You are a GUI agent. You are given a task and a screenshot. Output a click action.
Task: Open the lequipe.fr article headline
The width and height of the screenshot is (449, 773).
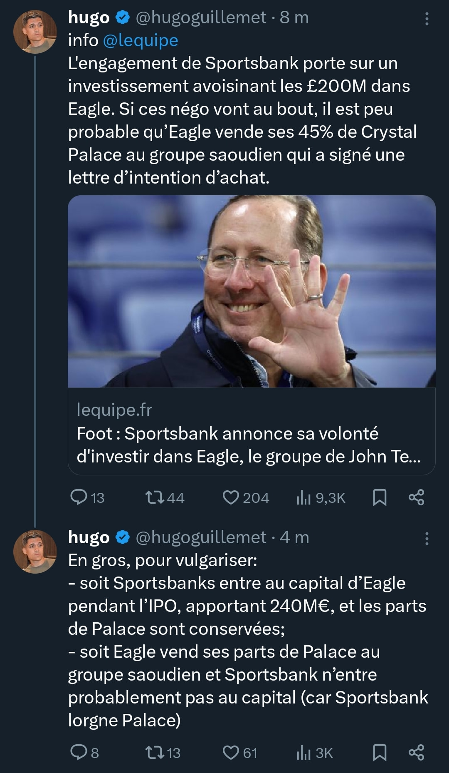pos(249,445)
